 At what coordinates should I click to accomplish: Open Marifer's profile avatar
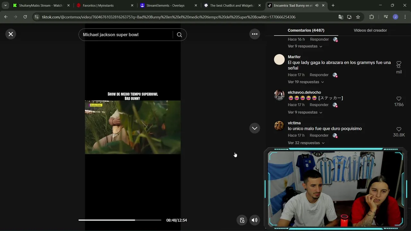(279, 59)
